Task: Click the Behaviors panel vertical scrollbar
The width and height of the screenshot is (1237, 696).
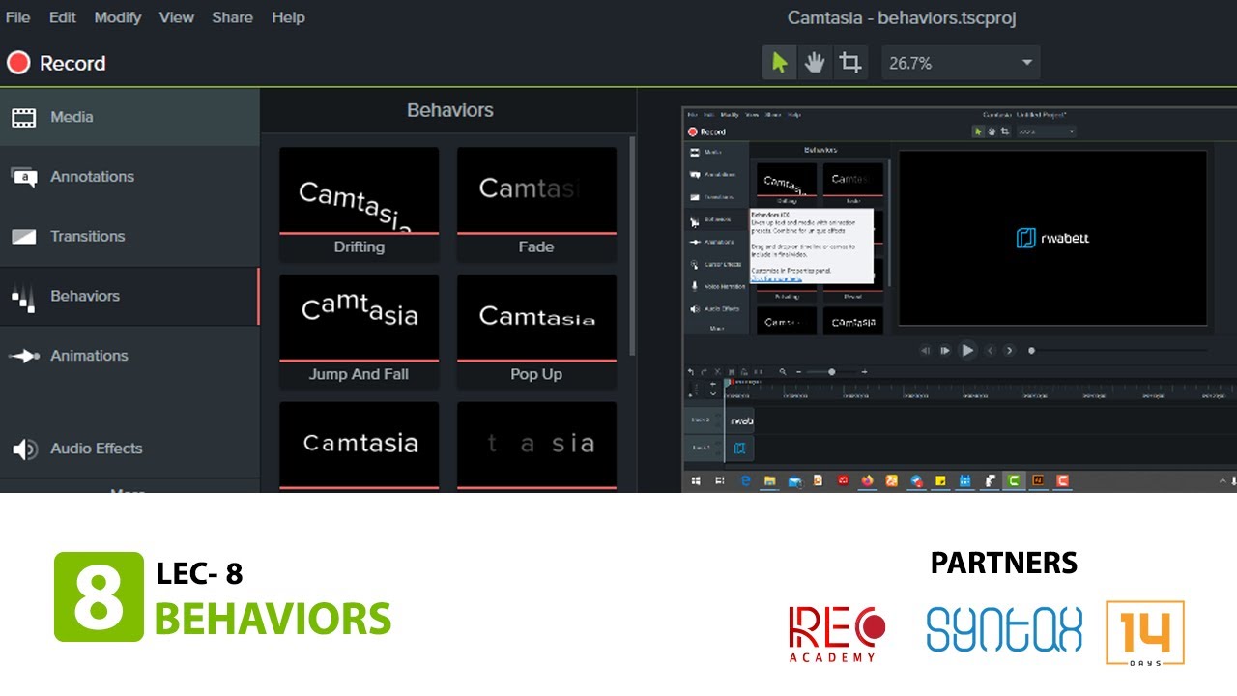Action: tap(632, 246)
